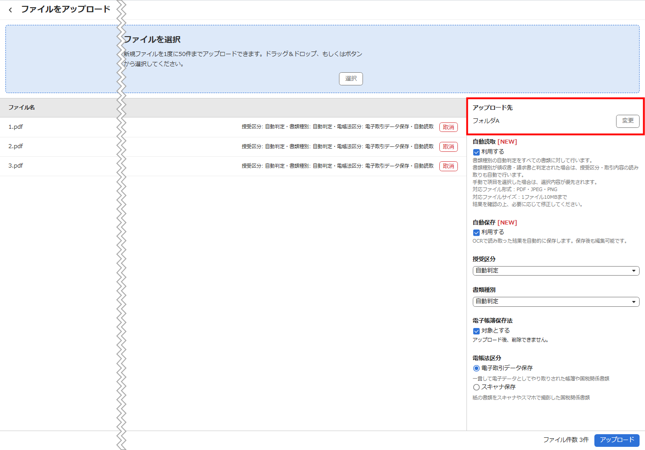The image size is (645, 450).
Task: Click the ファイルをアップロード page title
Action: [x=66, y=9]
